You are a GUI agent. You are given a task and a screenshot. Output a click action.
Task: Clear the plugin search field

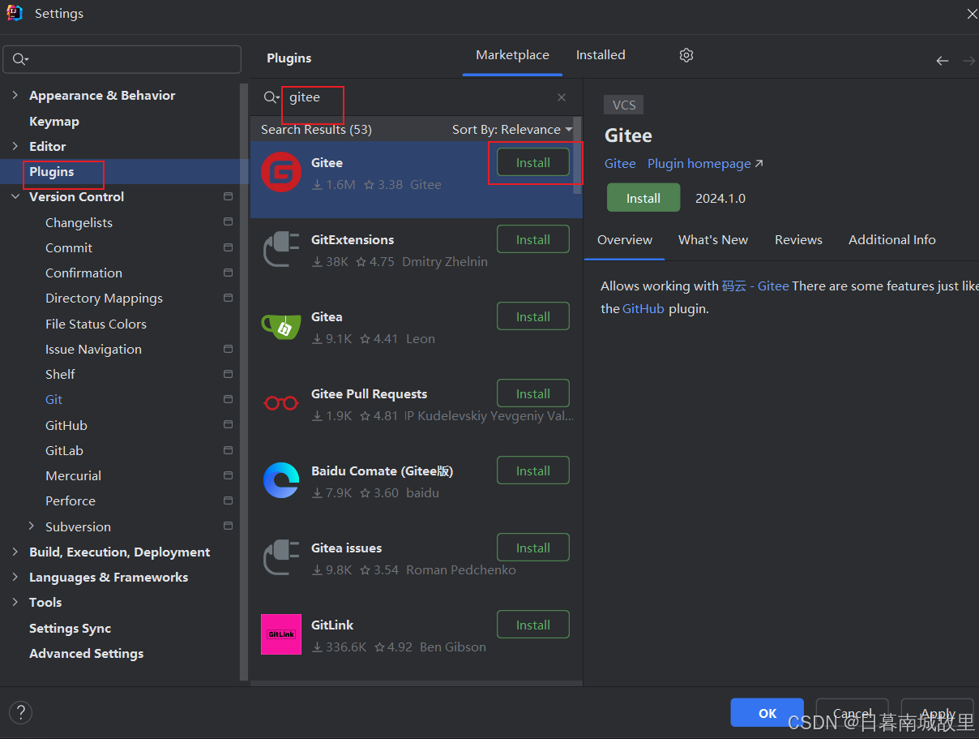(x=562, y=97)
